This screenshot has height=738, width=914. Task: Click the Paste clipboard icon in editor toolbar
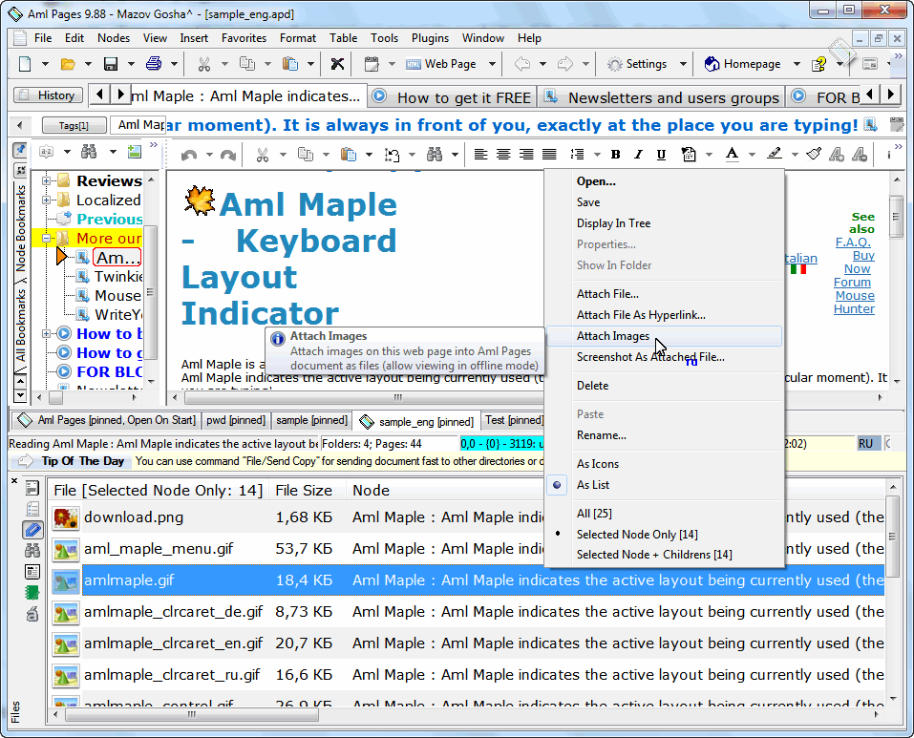coord(349,155)
